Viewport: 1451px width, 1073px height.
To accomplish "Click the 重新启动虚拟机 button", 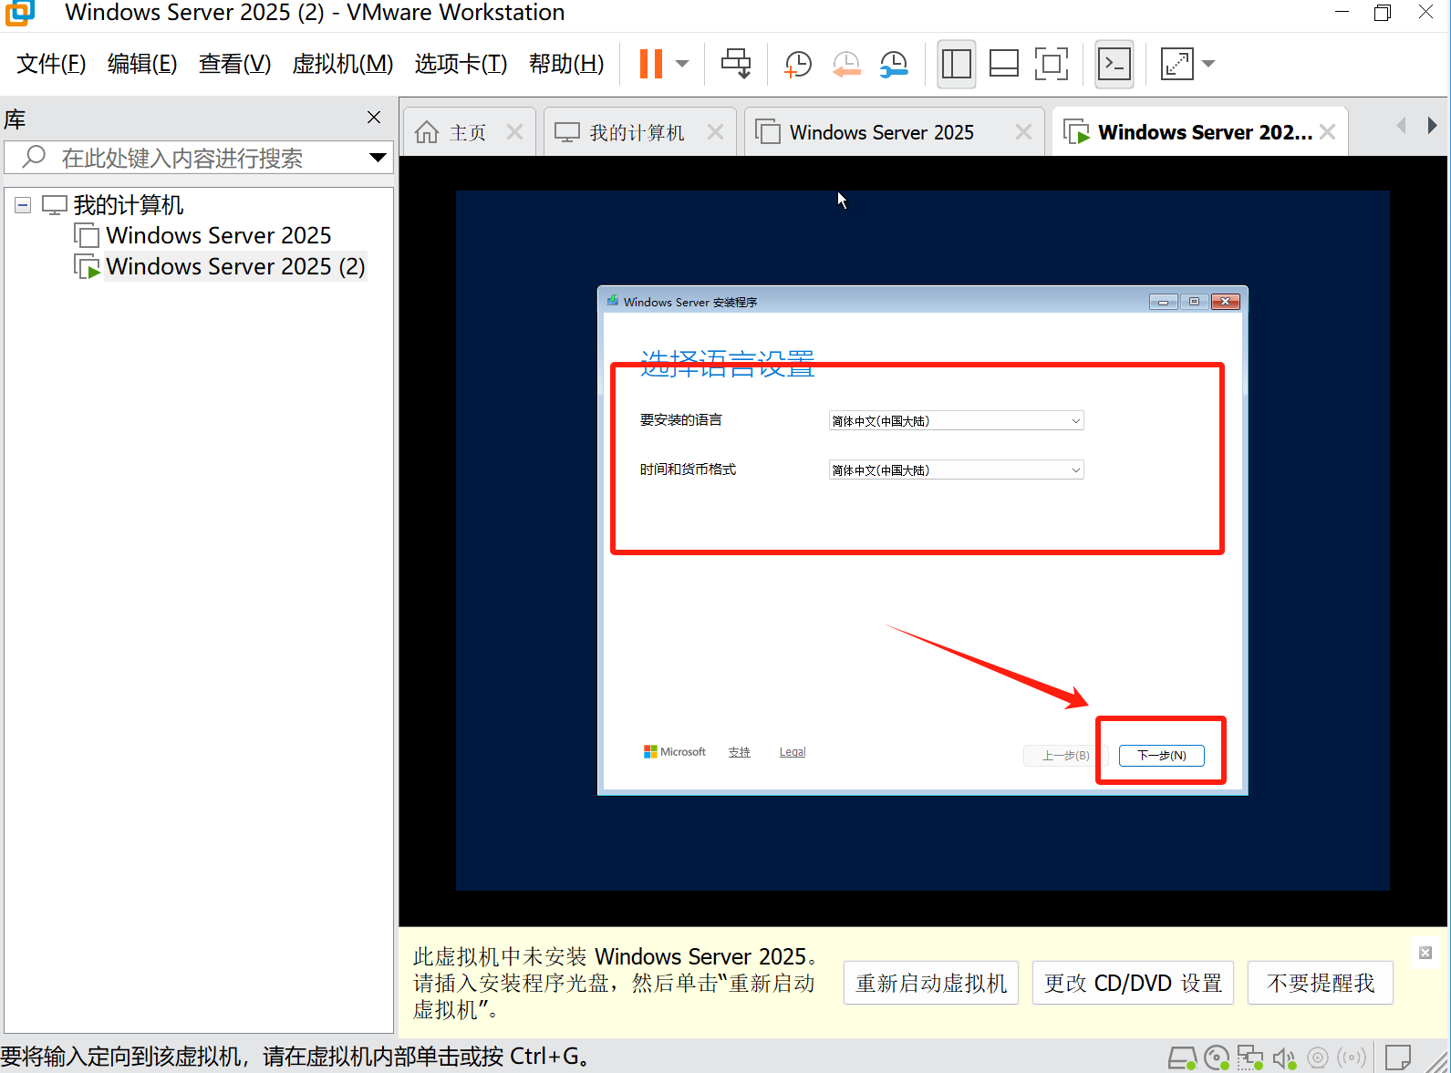I will [x=931, y=983].
